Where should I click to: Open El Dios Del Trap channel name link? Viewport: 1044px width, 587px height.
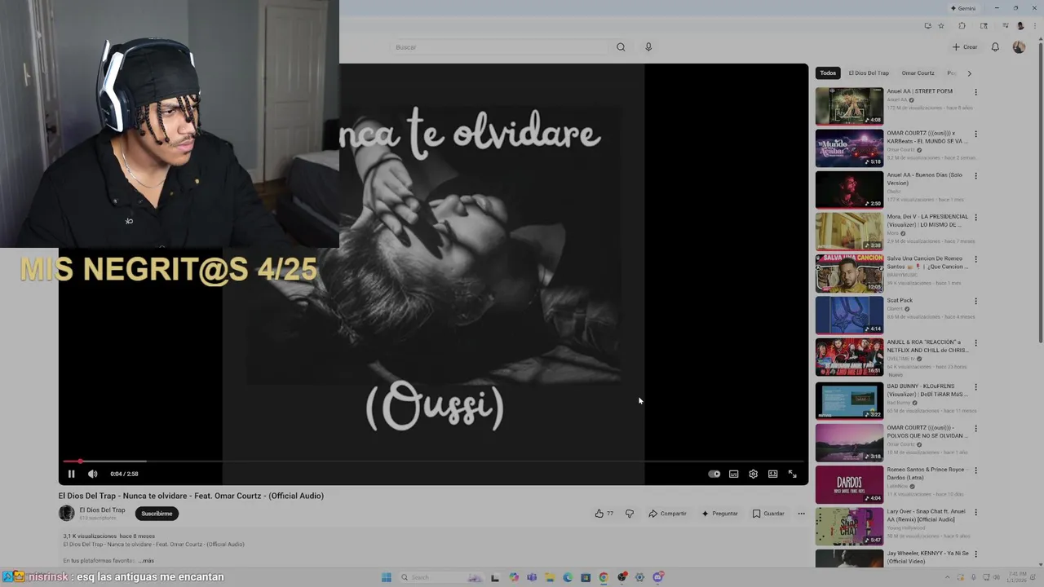click(102, 510)
